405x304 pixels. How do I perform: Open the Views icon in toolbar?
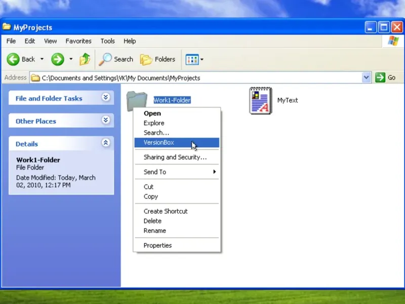192,59
